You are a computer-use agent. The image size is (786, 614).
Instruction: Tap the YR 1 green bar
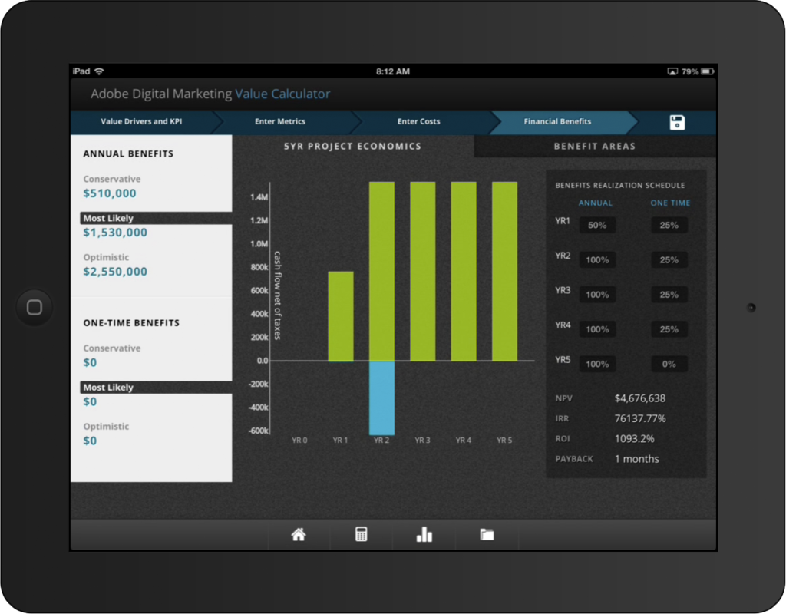tap(341, 316)
